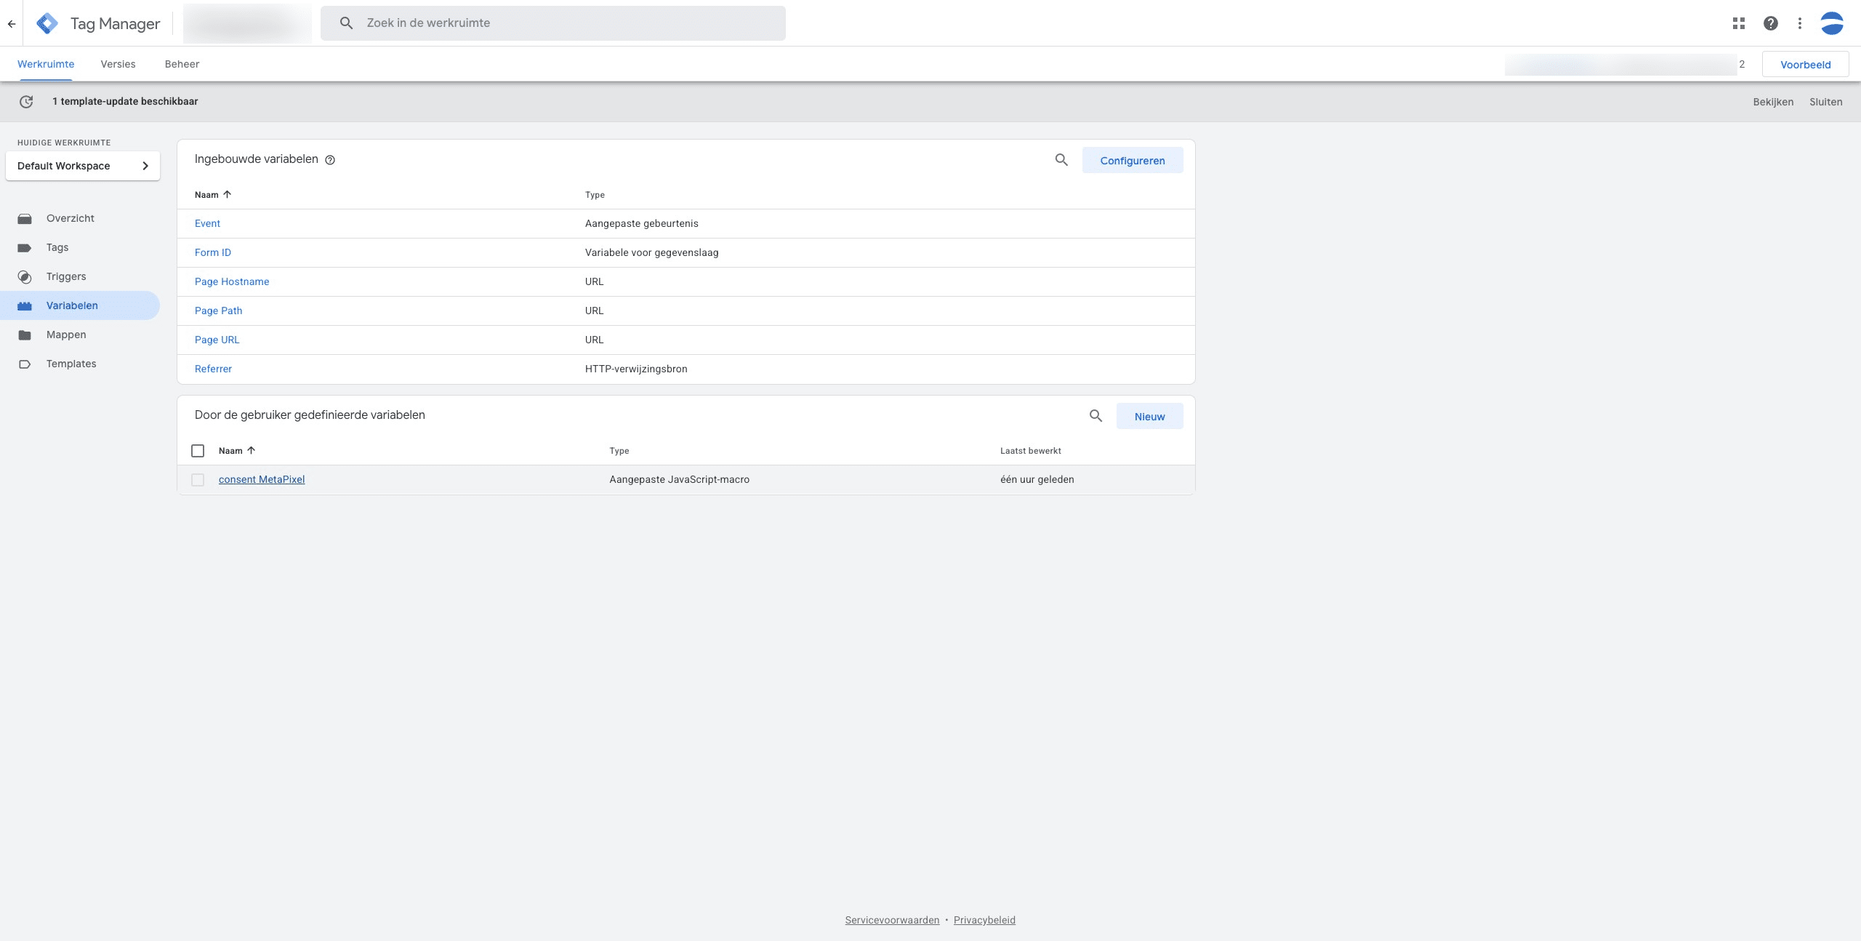1861x941 pixels.
Task: Click the help icon beside Ingebouwde variabelen heading
Action: point(331,160)
